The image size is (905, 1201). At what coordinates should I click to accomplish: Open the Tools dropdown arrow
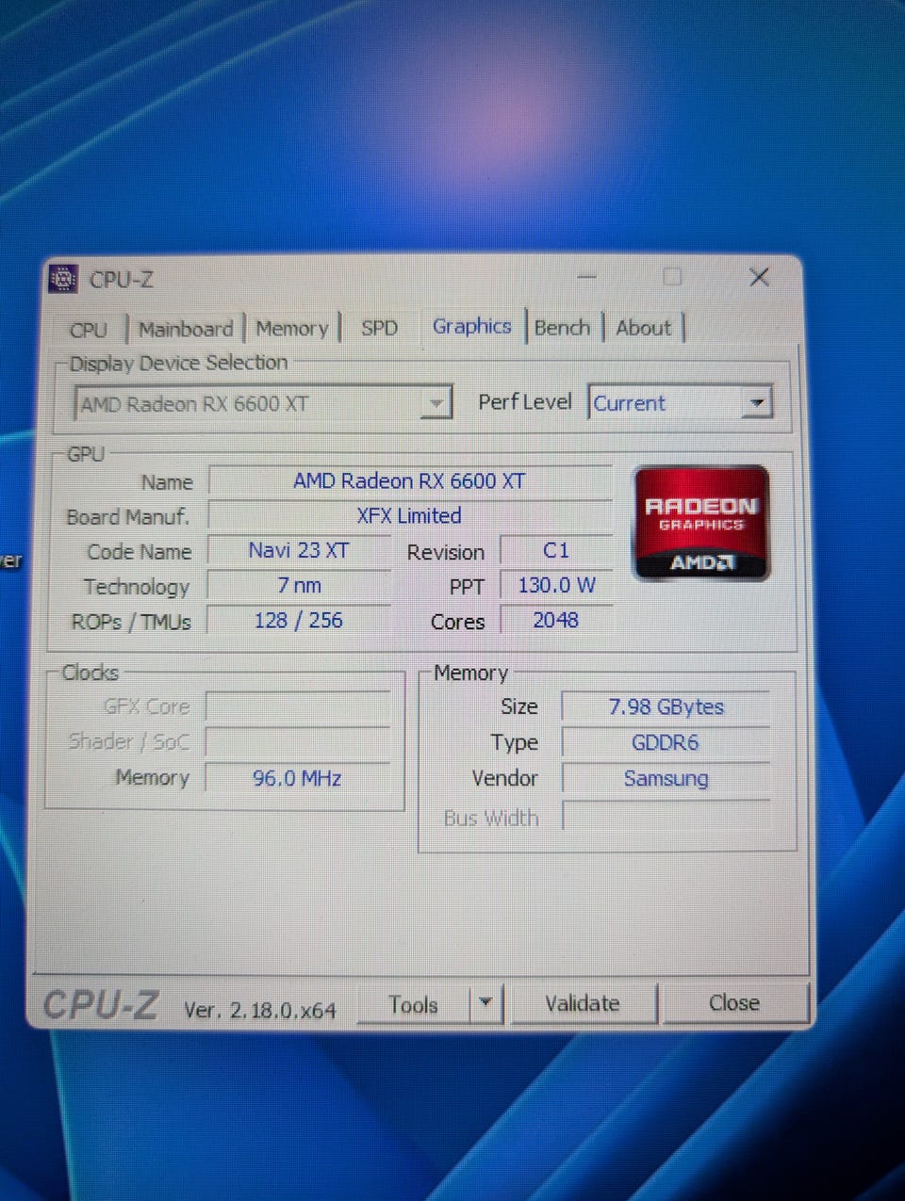coord(486,1004)
